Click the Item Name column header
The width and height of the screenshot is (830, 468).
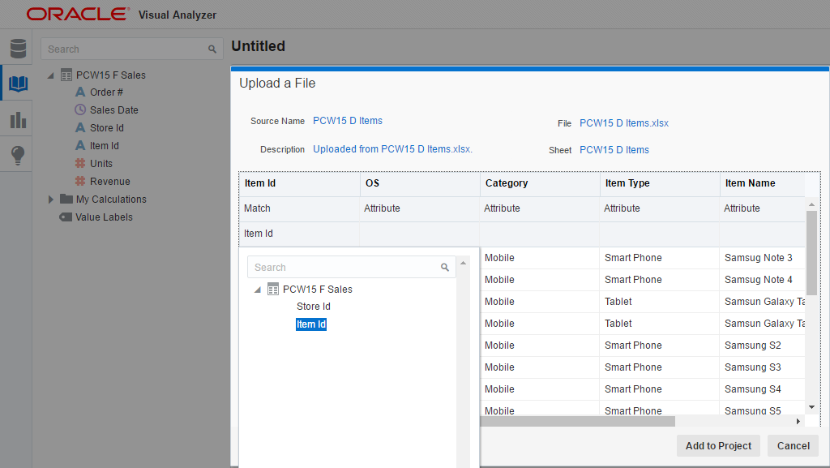click(763, 183)
